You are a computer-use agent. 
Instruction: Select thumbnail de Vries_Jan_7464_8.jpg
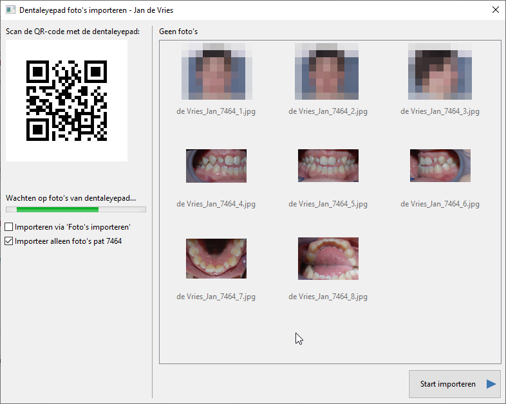(328, 259)
